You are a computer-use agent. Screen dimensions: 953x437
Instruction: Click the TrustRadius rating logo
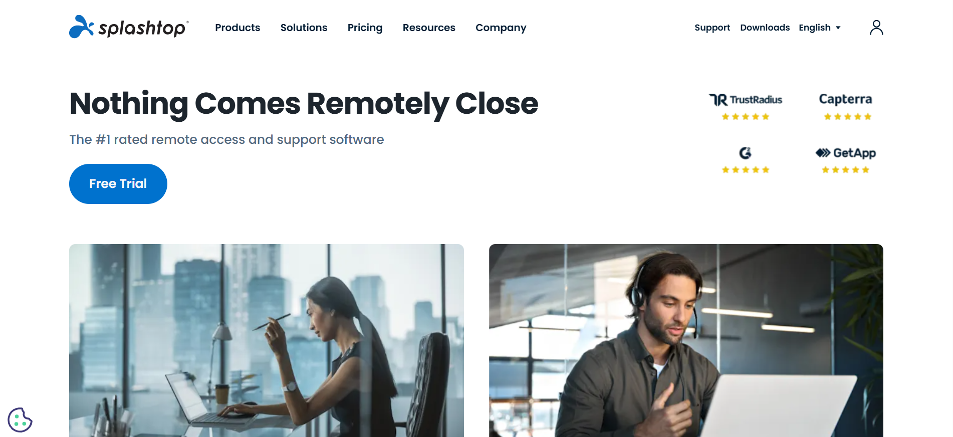745,100
